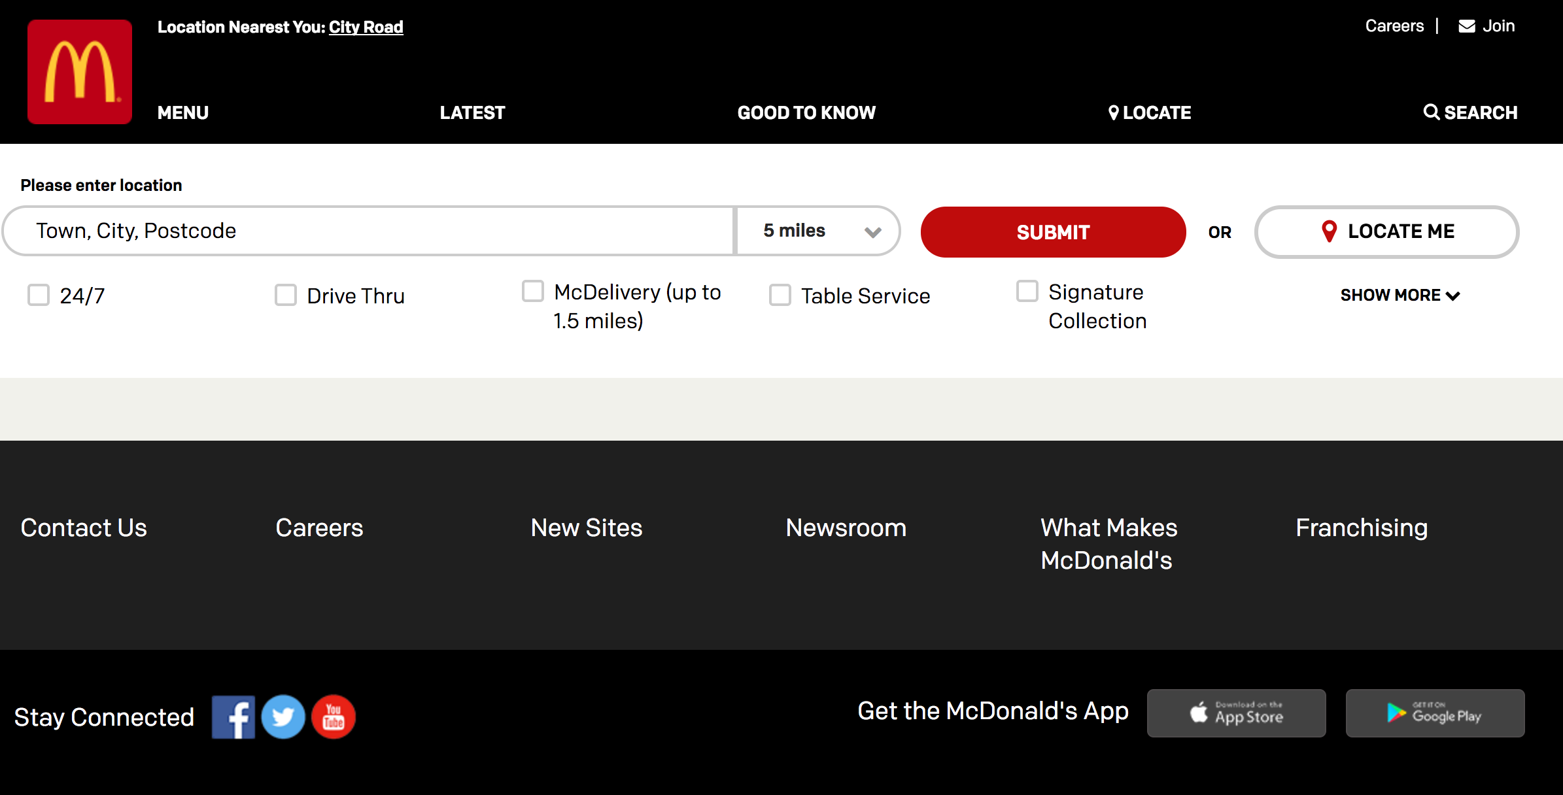The image size is (1563, 795).
Task: Click the LOCATE ME button
Action: coord(1387,232)
